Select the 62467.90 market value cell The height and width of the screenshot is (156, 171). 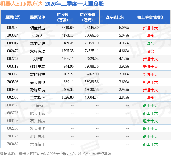point(91,74)
